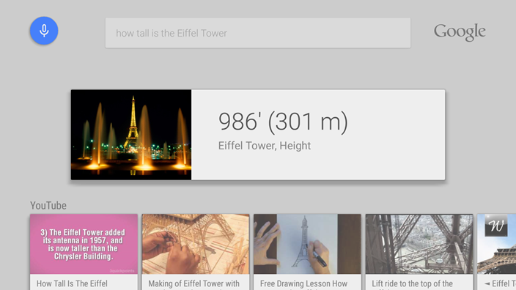This screenshot has width=516, height=290.
Task: Open 'Making of Eiffel Tower with' title
Action: (x=193, y=283)
